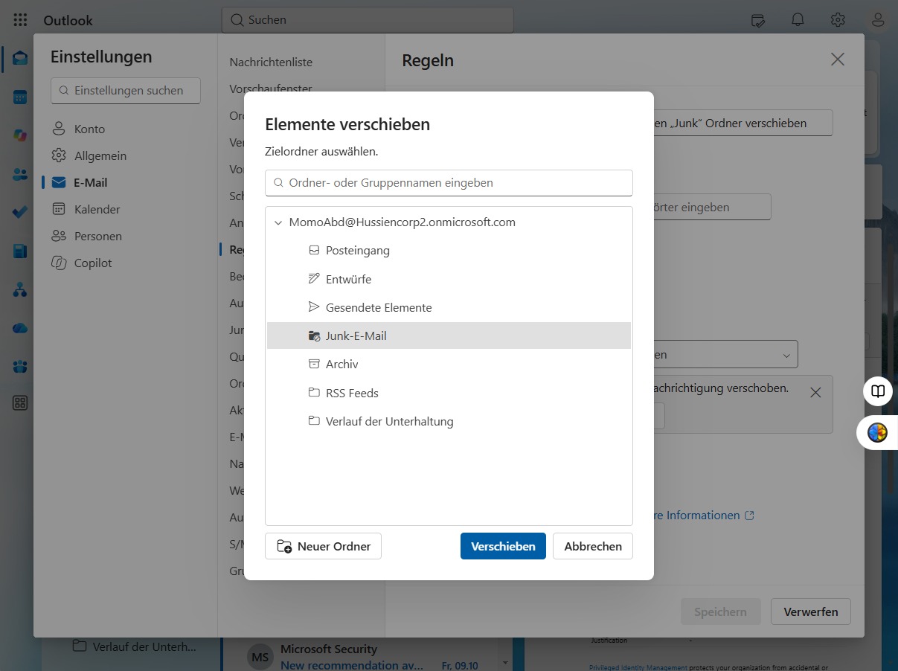Focus the Einstellungen suchen field
This screenshot has height=671, width=898.
(126, 91)
